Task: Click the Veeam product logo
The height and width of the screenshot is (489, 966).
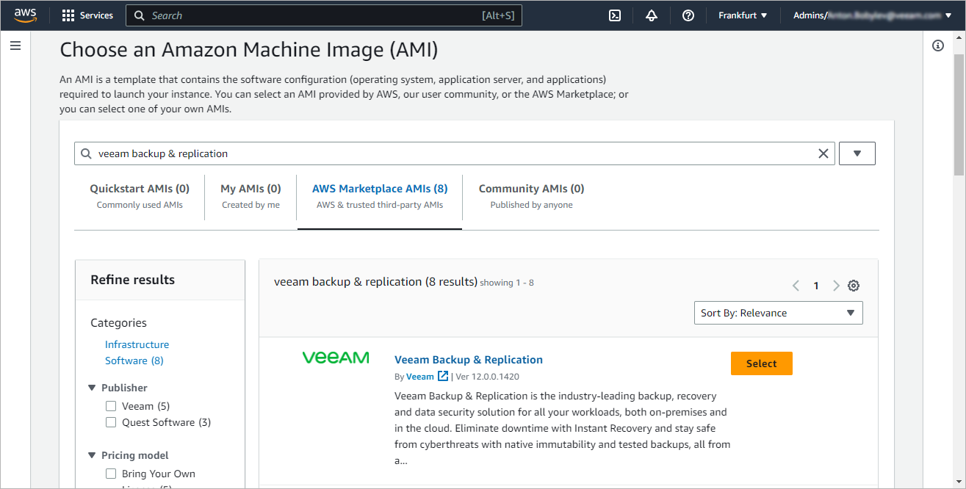Action: coord(336,358)
